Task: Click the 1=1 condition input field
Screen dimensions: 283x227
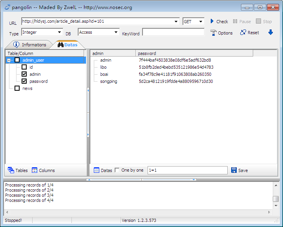Action: [188, 170]
